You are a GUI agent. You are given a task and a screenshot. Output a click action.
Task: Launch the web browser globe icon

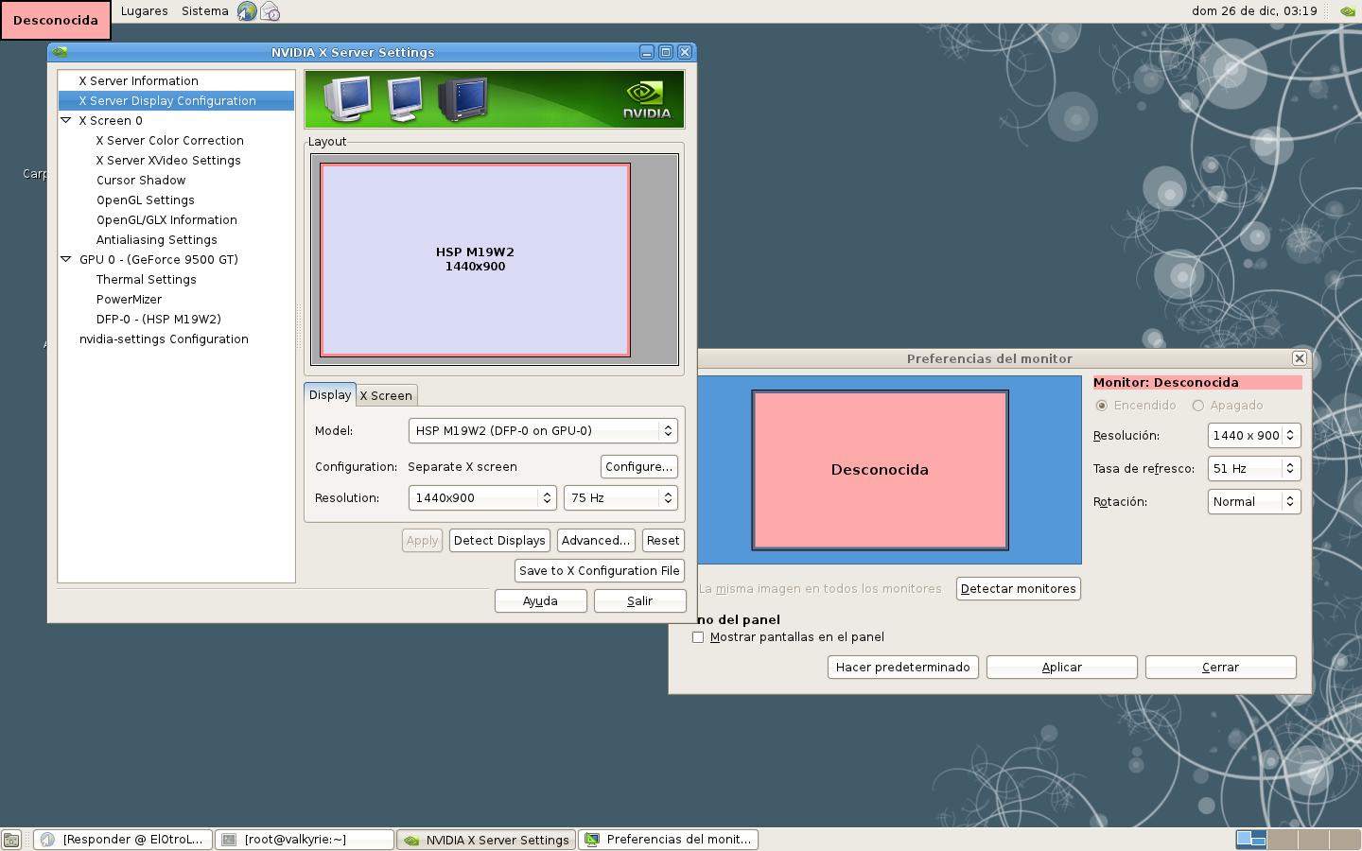point(247,11)
